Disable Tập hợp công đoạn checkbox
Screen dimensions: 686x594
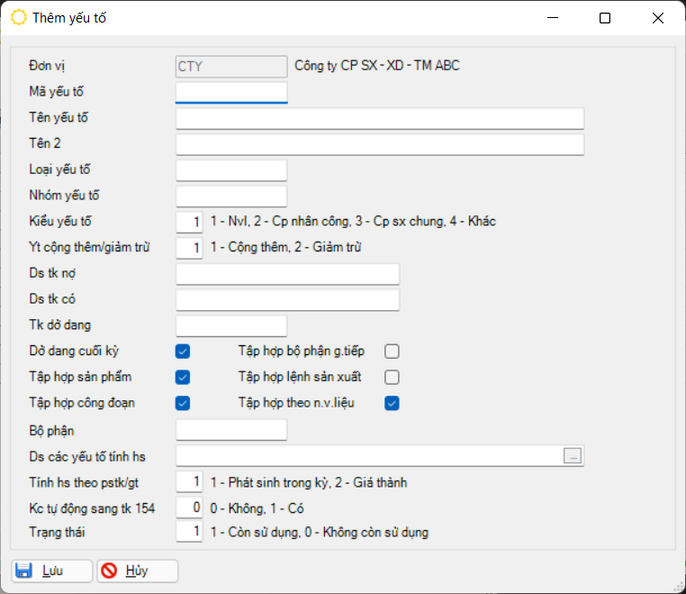tap(183, 403)
